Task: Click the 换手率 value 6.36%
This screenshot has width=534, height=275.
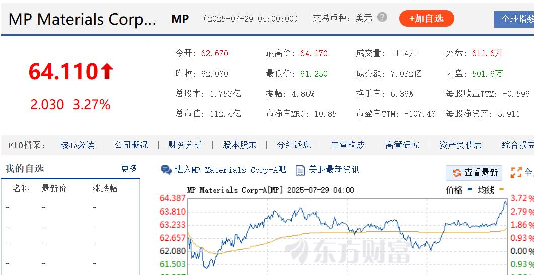Action: (402, 94)
